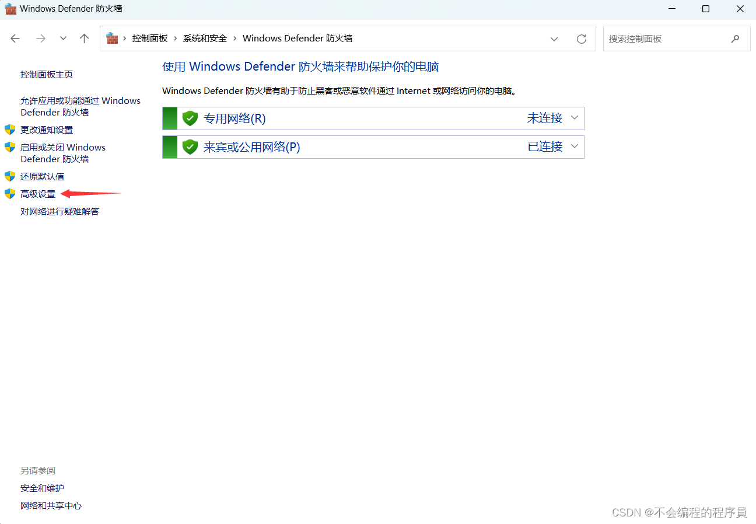Open 网络和共享中心 link
The width and height of the screenshot is (756, 524).
[x=51, y=505]
